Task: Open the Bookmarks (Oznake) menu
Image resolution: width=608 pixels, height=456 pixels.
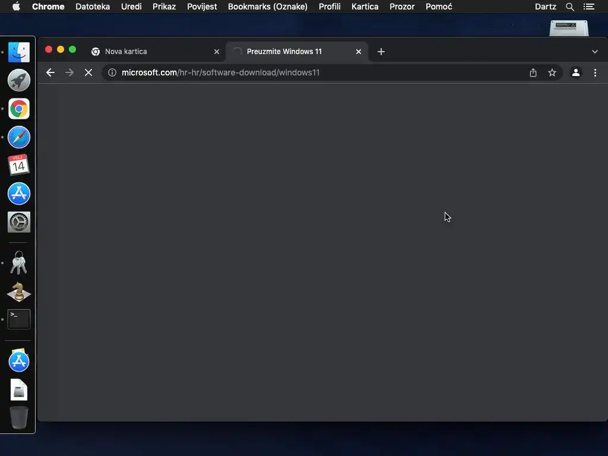Action: (268, 7)
